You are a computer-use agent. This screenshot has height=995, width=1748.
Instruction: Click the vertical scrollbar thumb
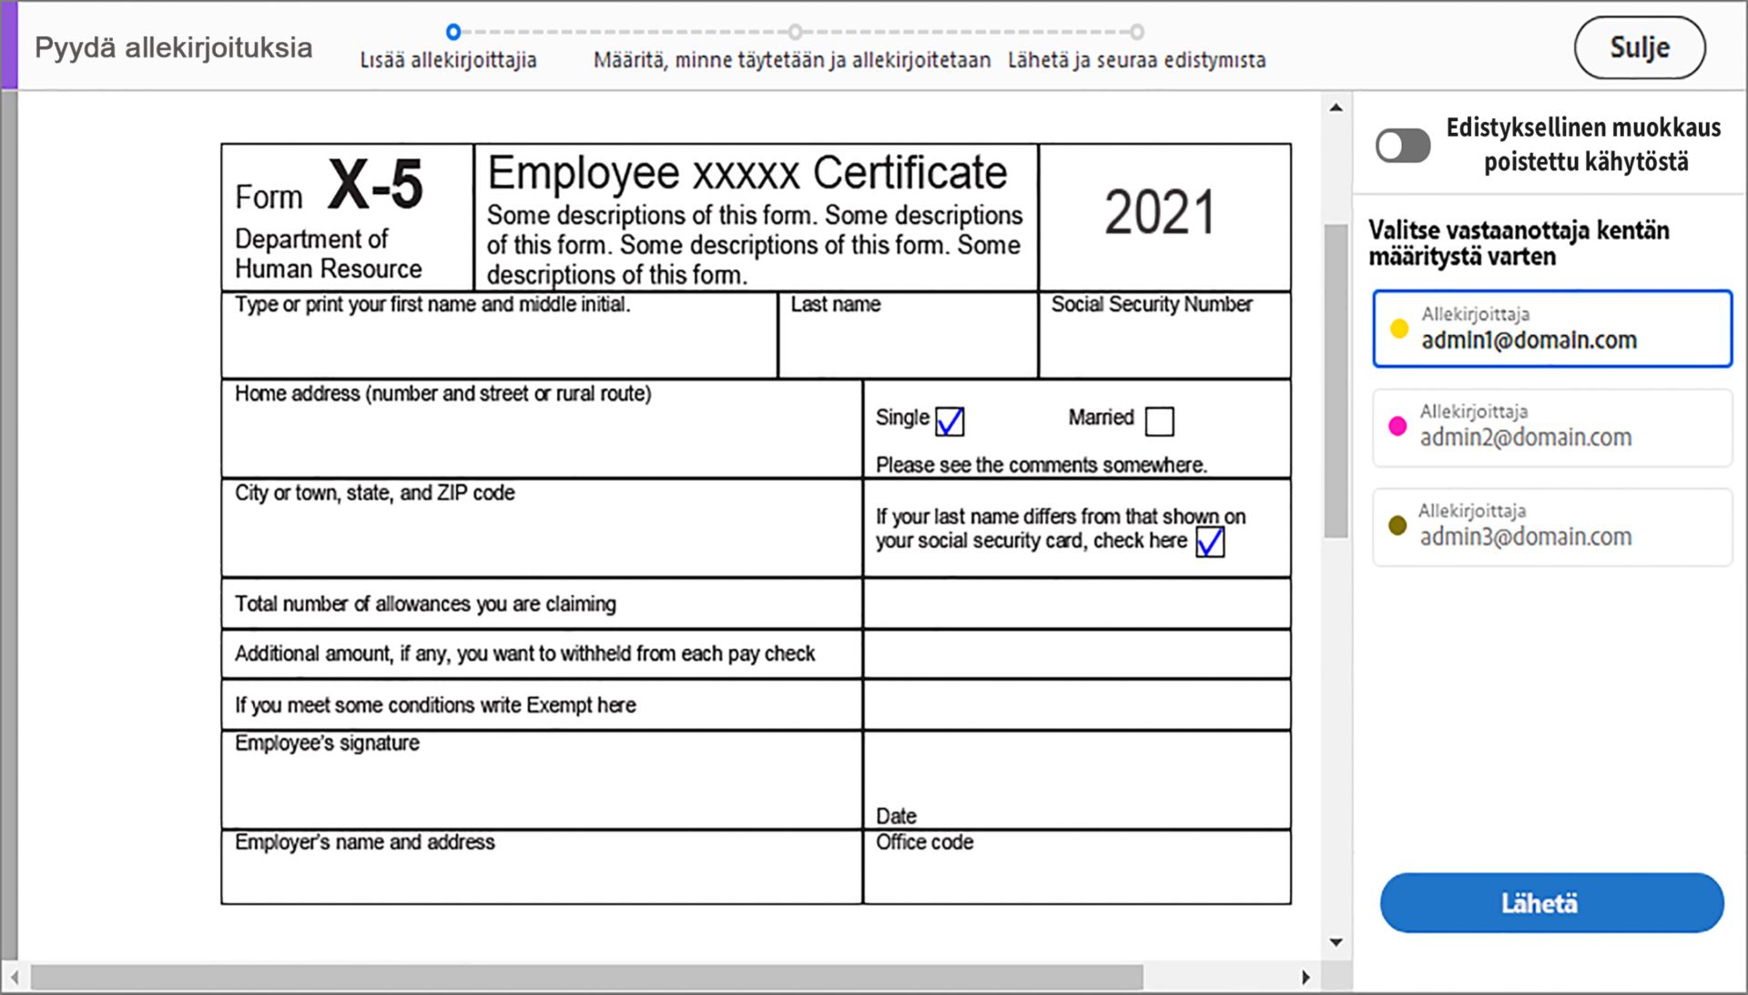1336,382
